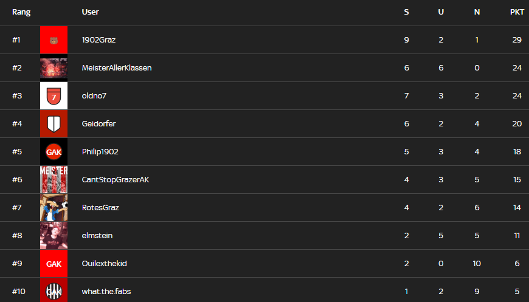This screenshot has width=529, height=302.
Task: Click the RotesGraz profile picture
Action: pyautogui.click(x=54, y=208)
